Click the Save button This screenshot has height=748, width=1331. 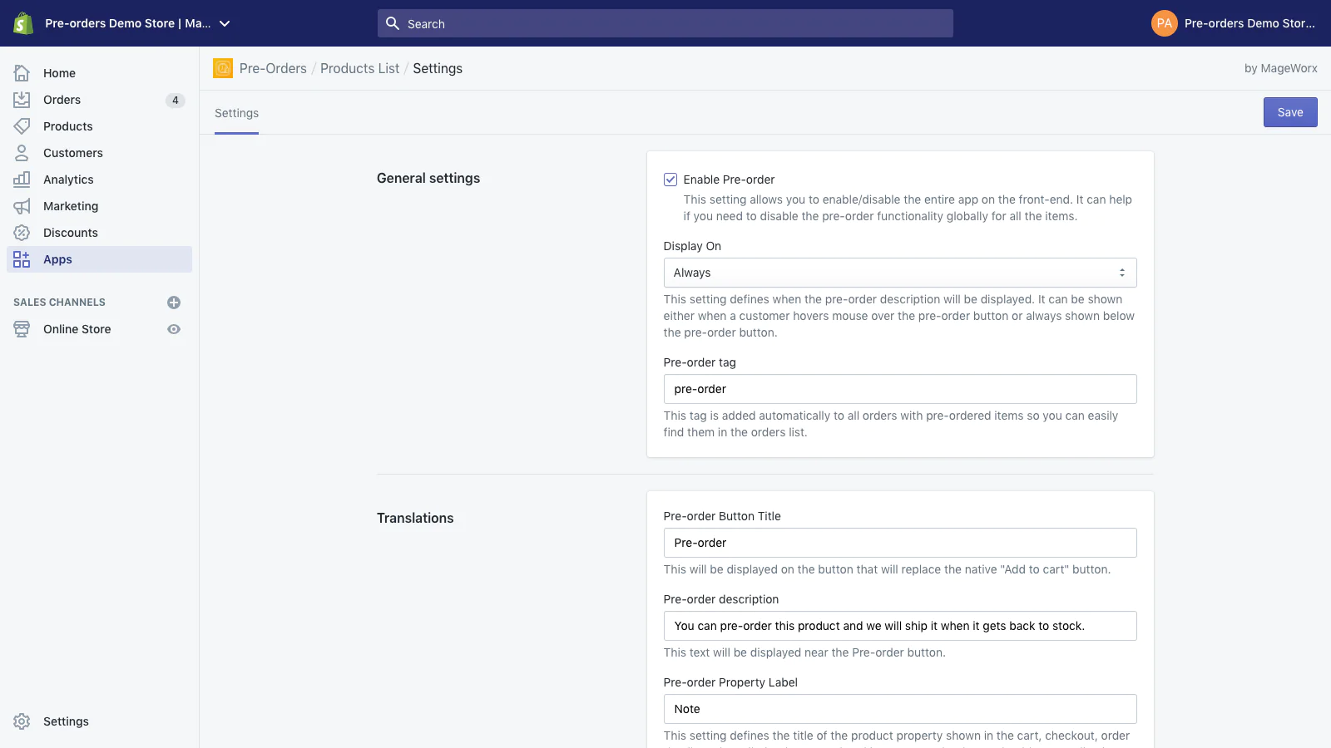pyautogui.click(x=1289, y=112)
